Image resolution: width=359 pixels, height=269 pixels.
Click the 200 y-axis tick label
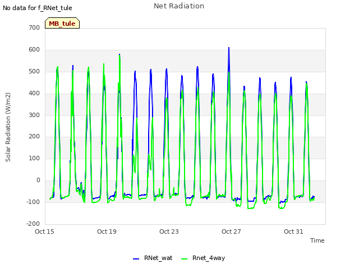tap(34, 137)
